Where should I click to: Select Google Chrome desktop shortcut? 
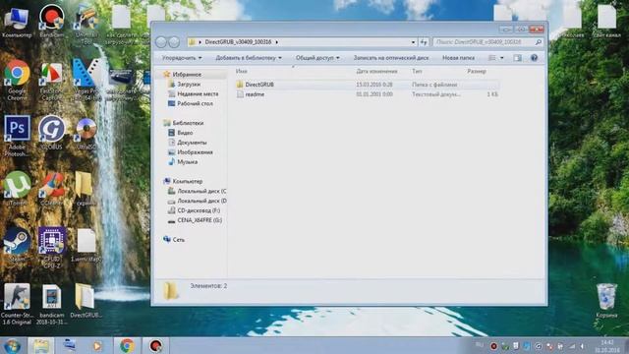(17, 81)
